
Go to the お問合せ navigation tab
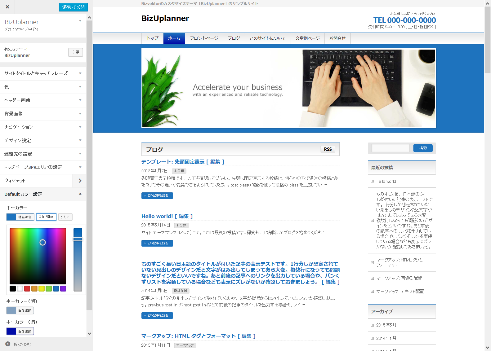337,38
